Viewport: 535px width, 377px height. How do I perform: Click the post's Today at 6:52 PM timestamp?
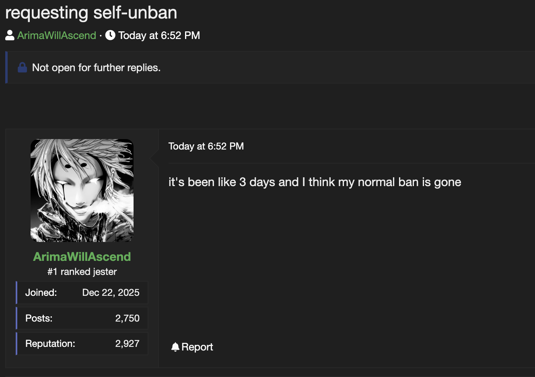click(x=206, y=146)
